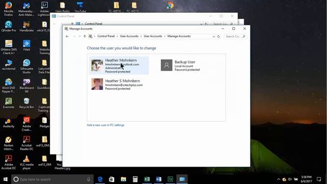Click the Windows Start button
The height and width of the screenshot is (184, 327).
(x=6, y=179)
